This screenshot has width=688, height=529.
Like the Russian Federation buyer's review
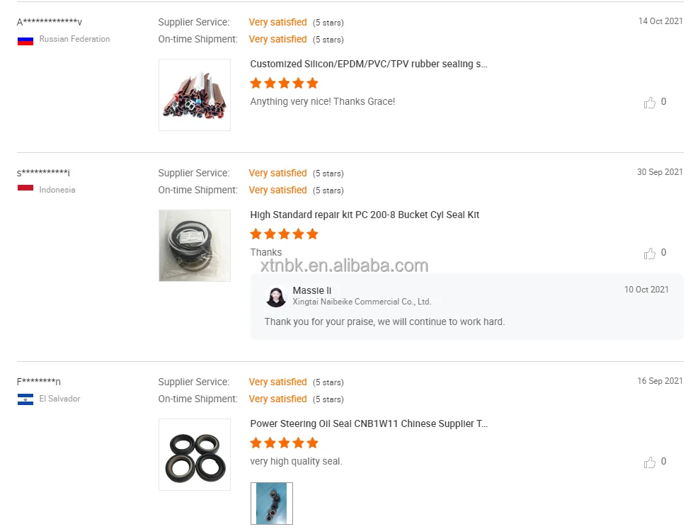[650, 103]
